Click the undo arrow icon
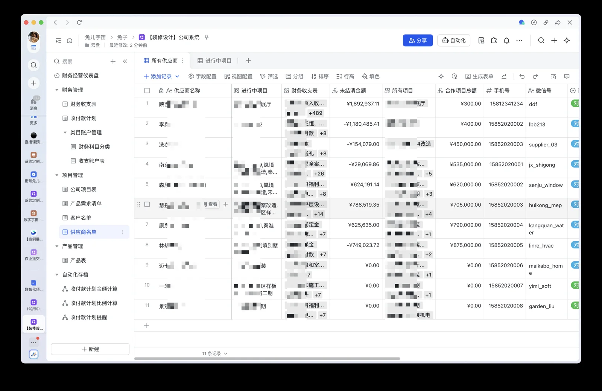 point(522,76)
